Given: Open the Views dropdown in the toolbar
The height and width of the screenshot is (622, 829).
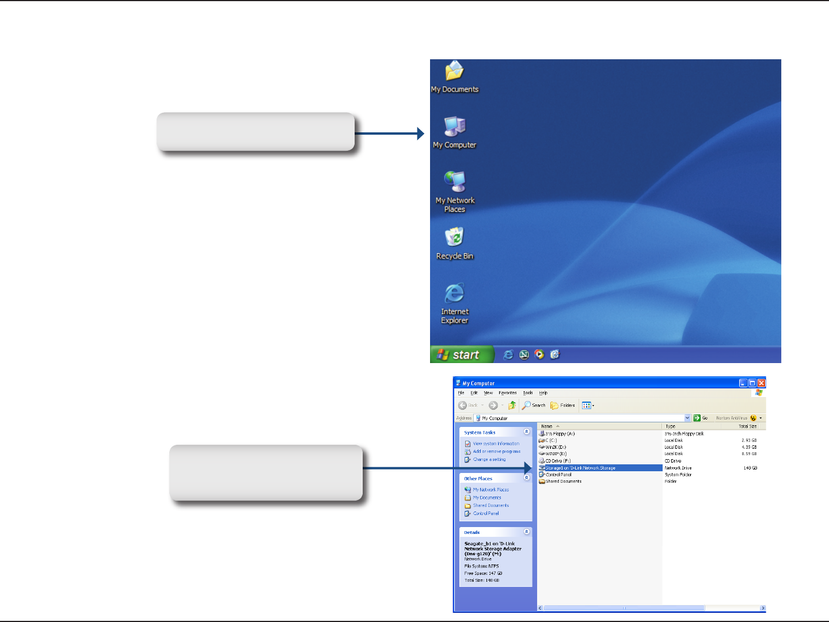Looking at the screenshot, I should tap(588, 406).
